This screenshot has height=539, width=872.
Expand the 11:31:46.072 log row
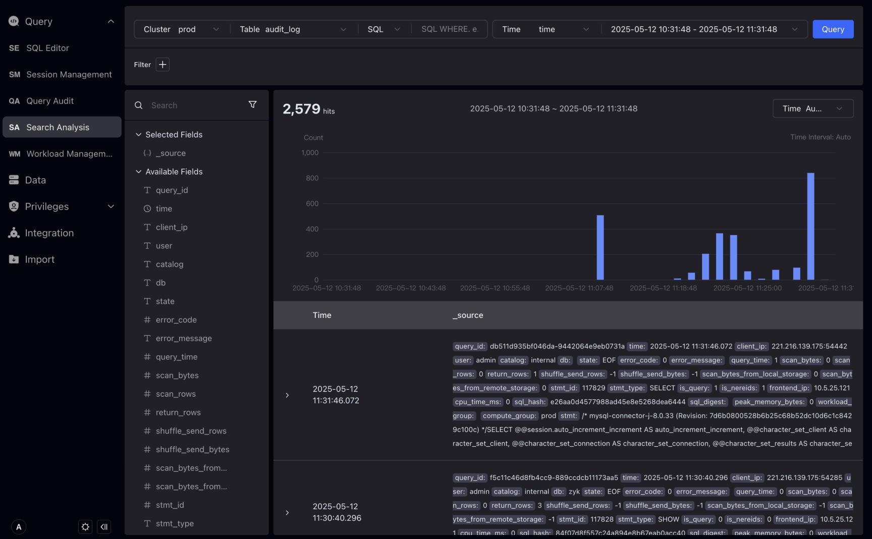(x=287, y=395)
